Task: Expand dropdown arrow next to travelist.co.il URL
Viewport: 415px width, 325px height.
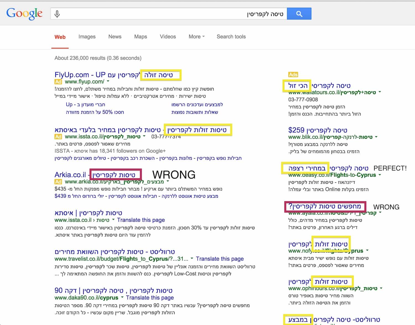Action: (192, 259)
